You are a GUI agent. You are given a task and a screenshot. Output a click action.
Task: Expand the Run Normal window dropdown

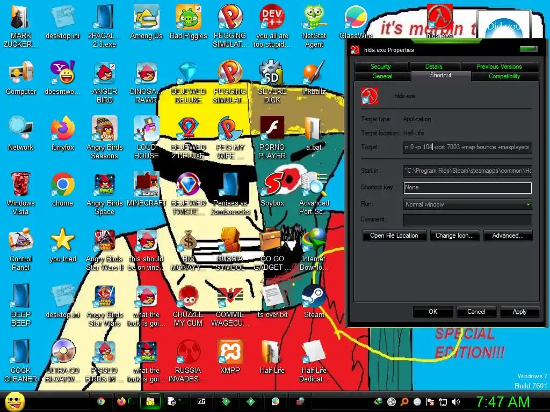468,204
